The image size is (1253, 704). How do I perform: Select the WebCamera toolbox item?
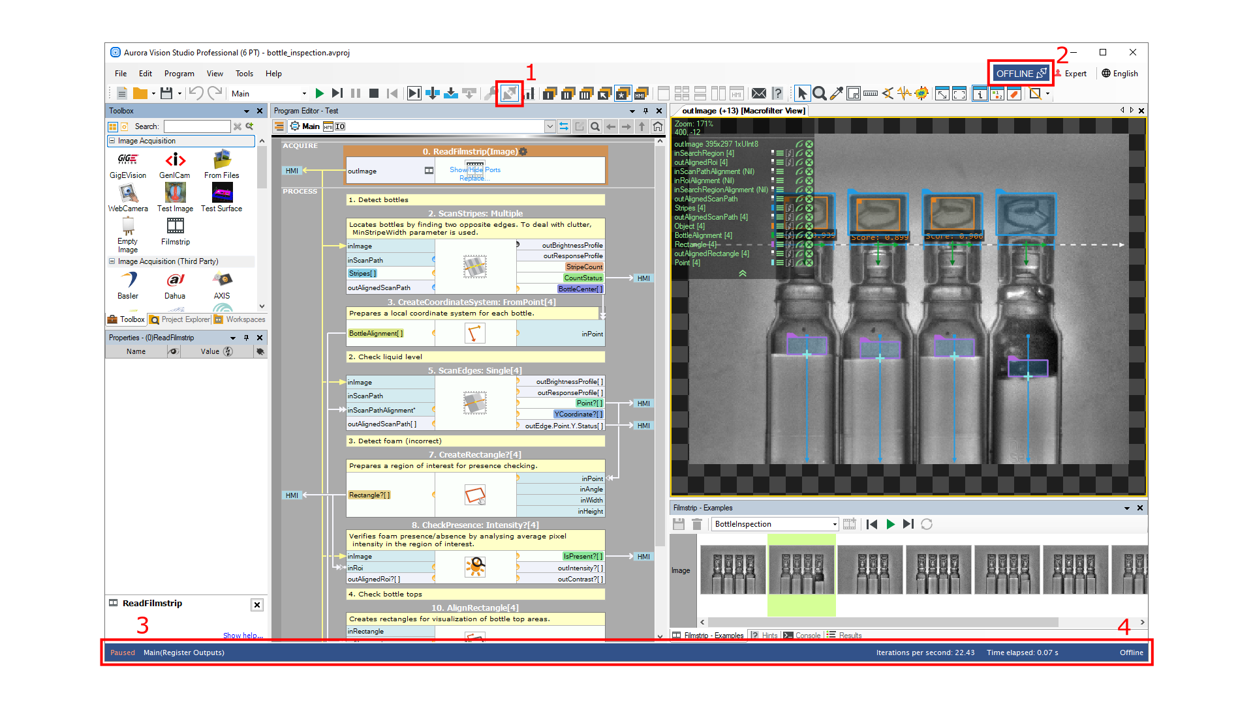pos(128,198)
